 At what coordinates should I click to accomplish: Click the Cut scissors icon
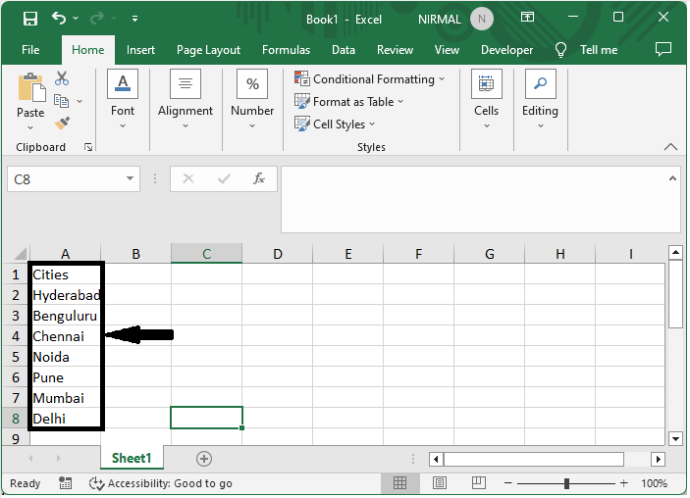coord(62,78)
